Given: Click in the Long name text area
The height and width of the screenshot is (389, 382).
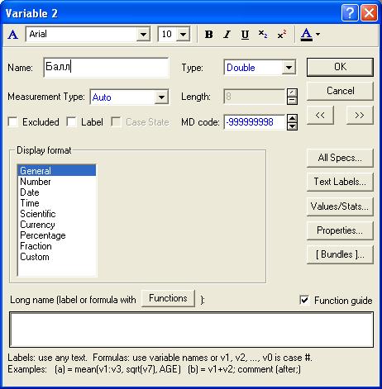Looking at the screenshot, I should pyautogui.click(x=191, y=330).
